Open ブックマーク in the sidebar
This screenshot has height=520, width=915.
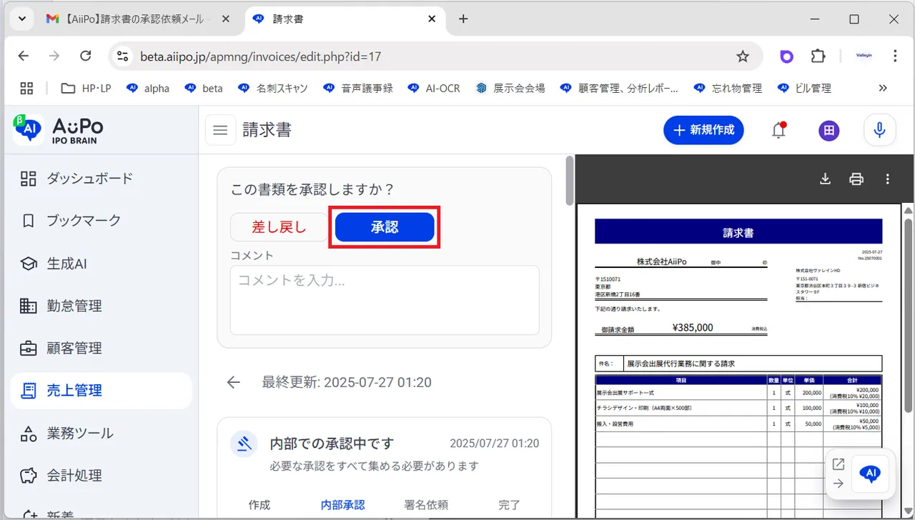tap(101, 221)
